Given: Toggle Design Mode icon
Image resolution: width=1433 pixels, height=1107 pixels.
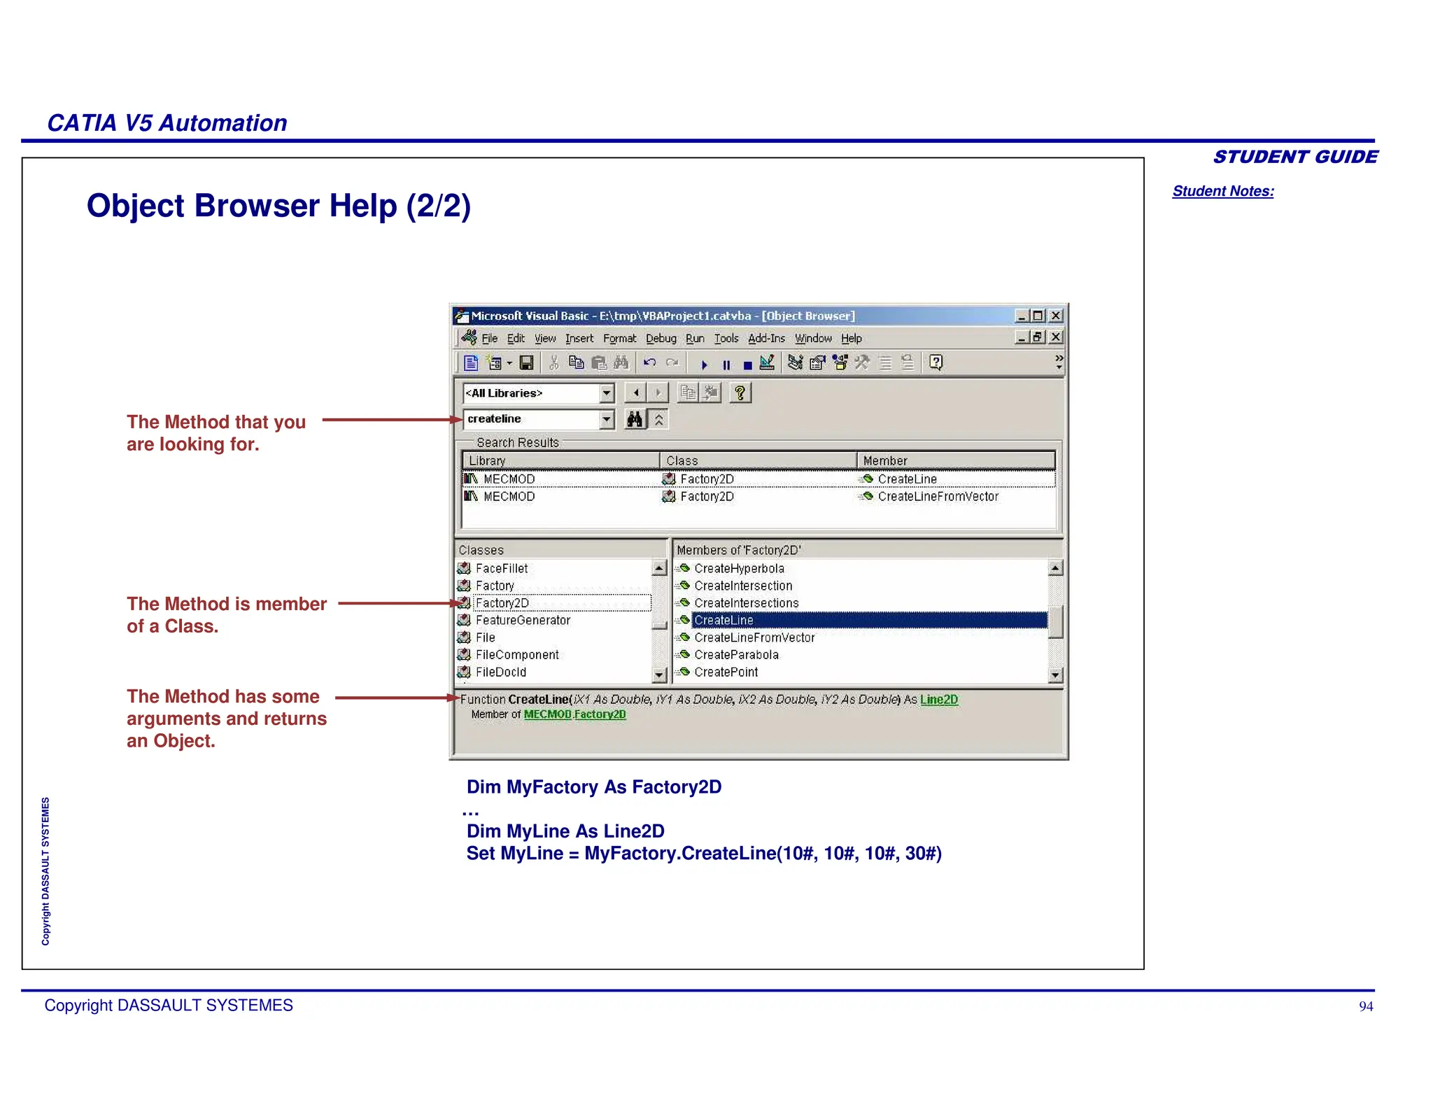Looking at the screenshot, I should click(x=768, y=362).
